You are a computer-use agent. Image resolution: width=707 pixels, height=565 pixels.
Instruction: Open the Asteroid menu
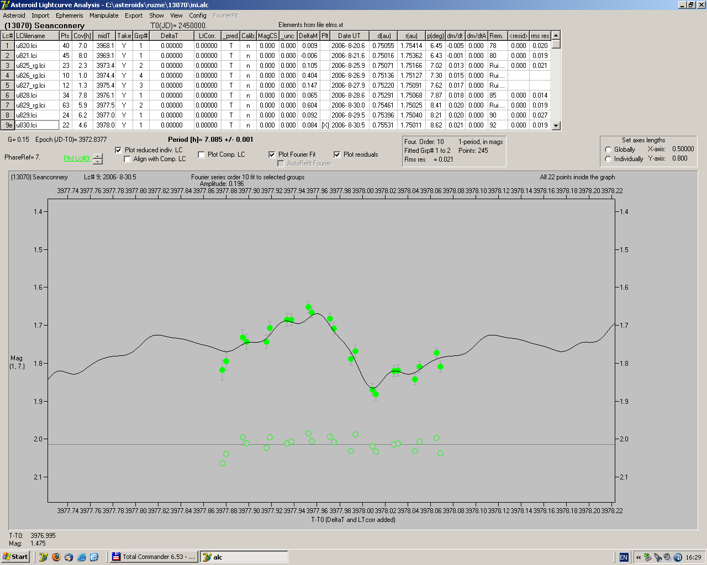[14, 15]
